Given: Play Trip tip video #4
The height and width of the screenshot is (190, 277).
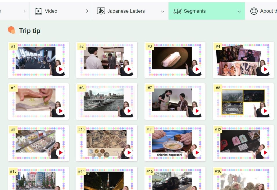Looking at the screenshot, I should pos(265,69).
